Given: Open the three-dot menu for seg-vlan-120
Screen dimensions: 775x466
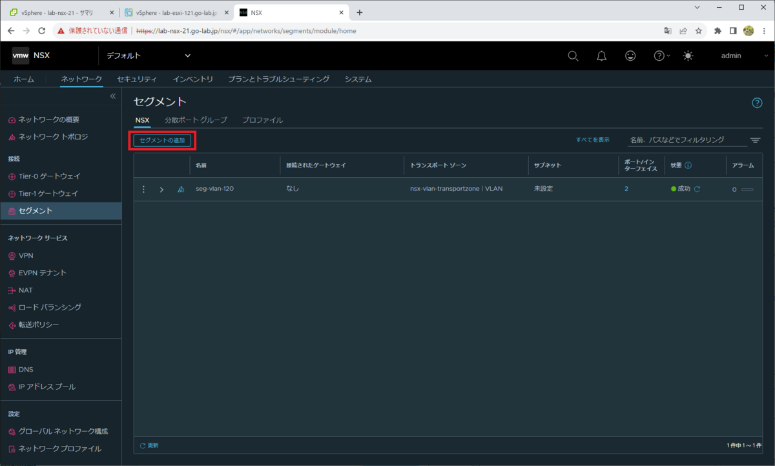Looking at the screenshot, I should (143, 189).
